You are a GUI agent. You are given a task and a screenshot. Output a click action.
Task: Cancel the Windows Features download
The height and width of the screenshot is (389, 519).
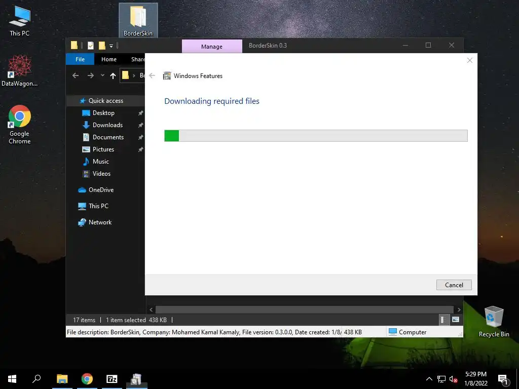[x=454, y=285]
